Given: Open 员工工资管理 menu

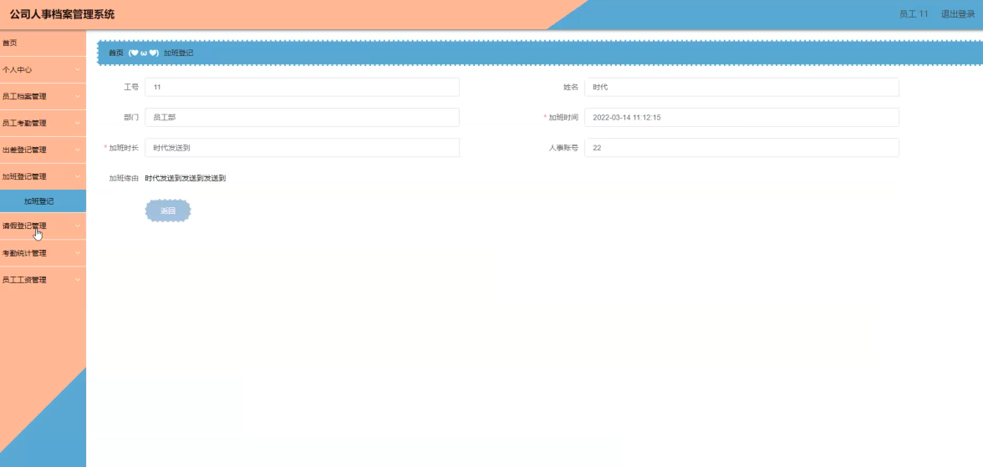Looking at the screenshot, I should pos(43,280).
